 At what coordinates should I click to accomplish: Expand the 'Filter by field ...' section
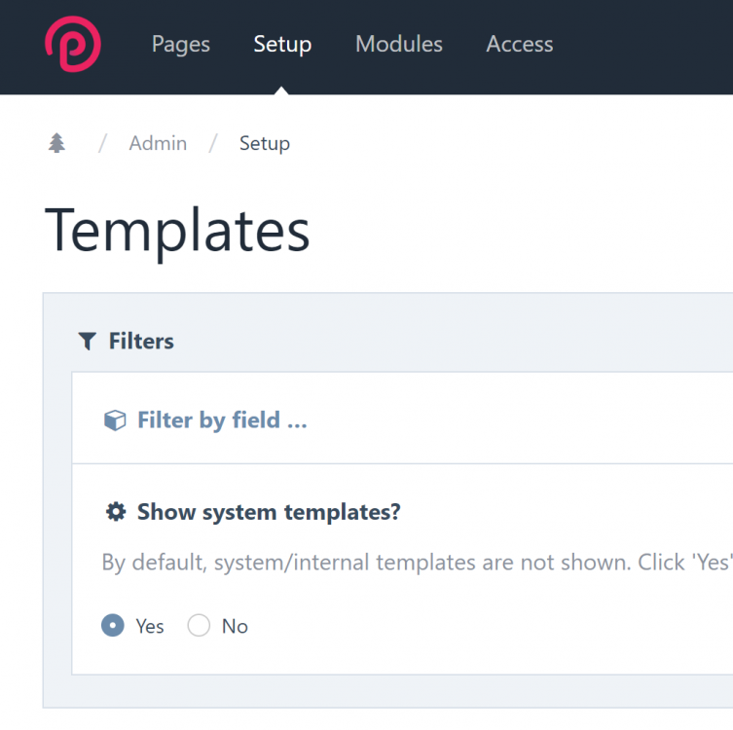tap(222, 420)
